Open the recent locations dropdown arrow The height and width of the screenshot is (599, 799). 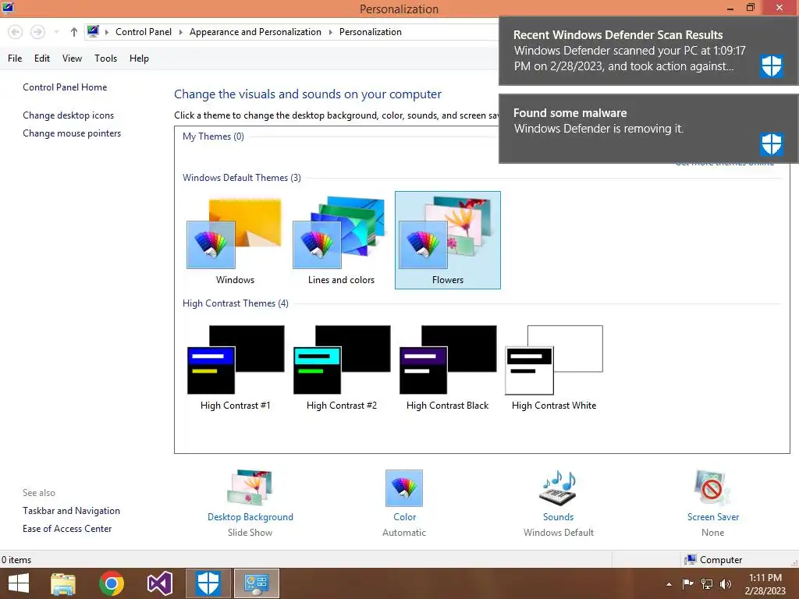click(56, 32)
